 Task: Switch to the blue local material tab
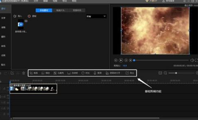44,10
